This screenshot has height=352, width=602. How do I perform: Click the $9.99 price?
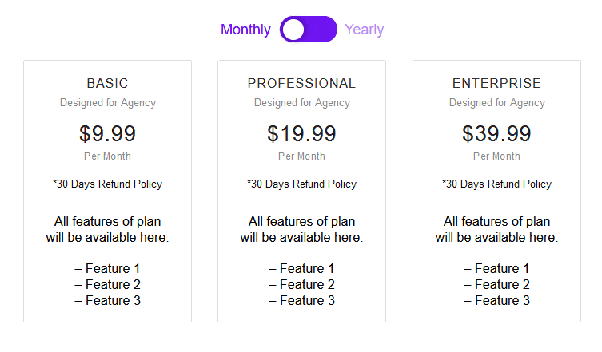click(107, 133)
